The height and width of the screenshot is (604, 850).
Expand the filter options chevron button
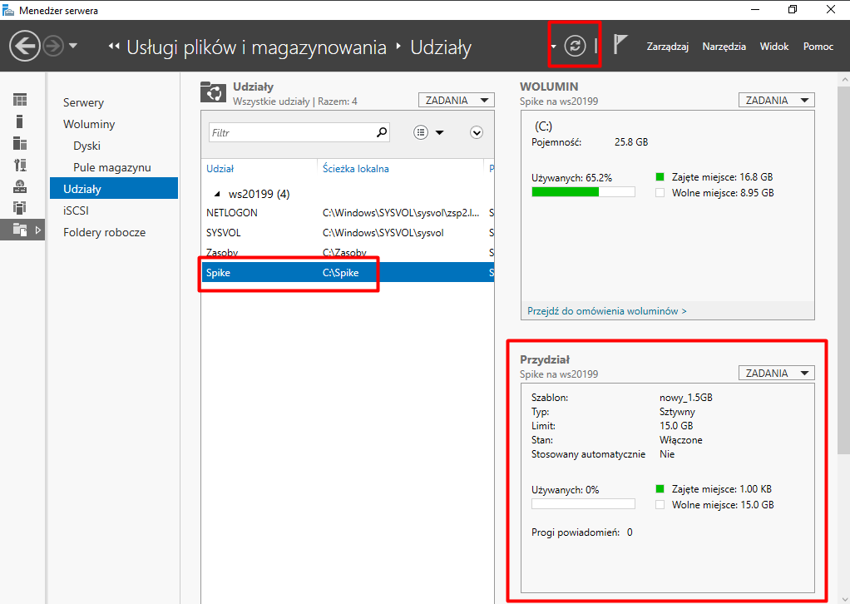pos(477,132)
